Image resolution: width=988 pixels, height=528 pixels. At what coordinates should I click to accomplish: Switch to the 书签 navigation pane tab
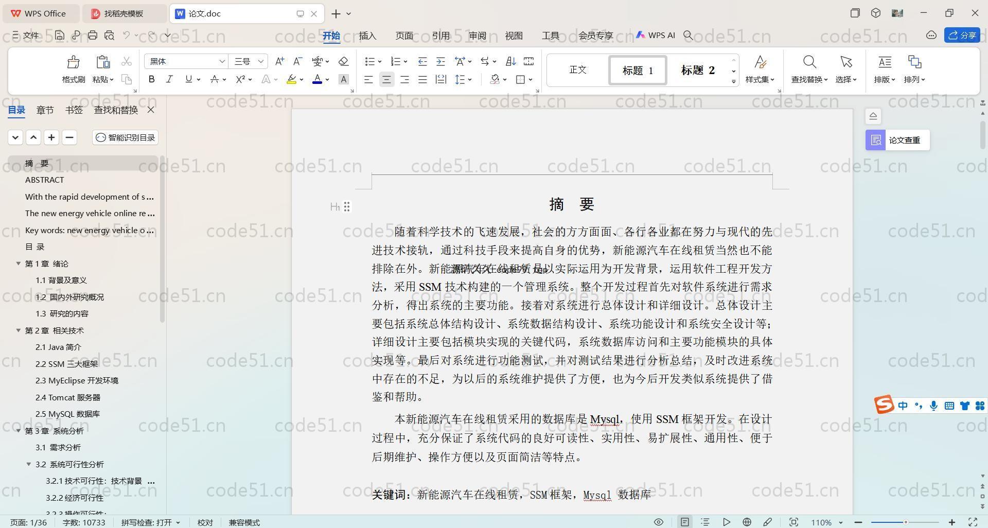(74, 110)
